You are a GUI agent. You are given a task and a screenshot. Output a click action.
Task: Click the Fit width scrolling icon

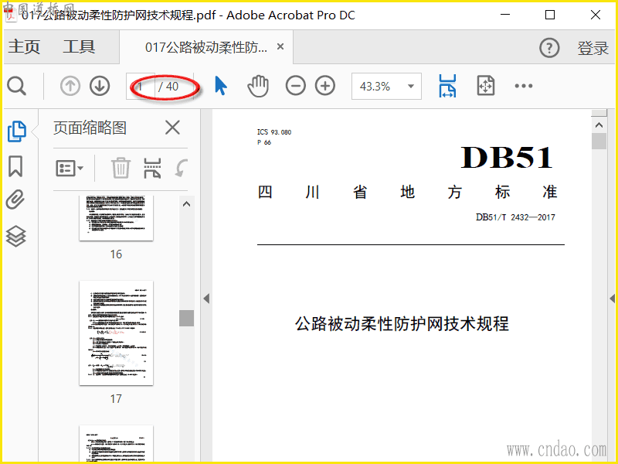447,86
